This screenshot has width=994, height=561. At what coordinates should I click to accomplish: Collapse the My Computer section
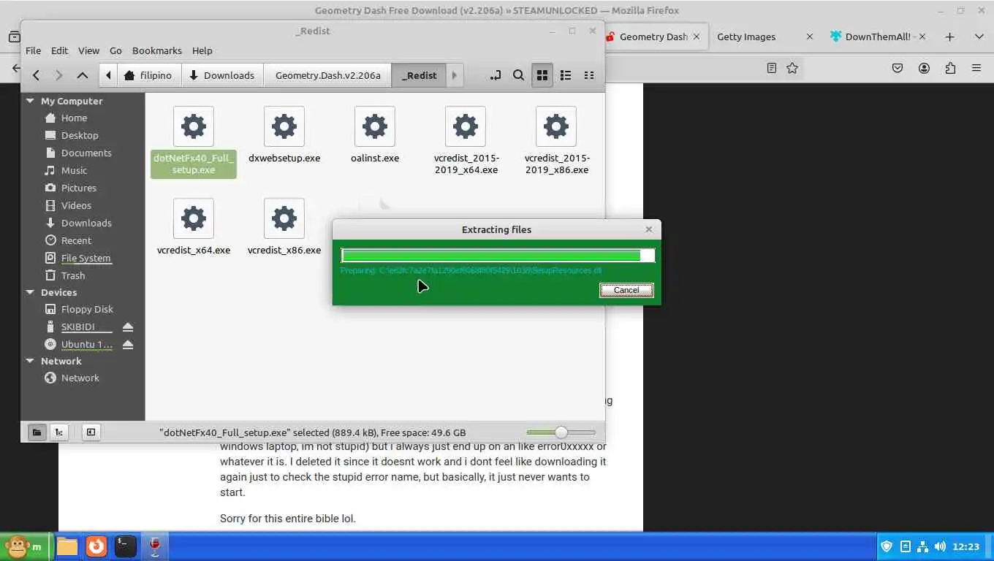pos(30,101)
